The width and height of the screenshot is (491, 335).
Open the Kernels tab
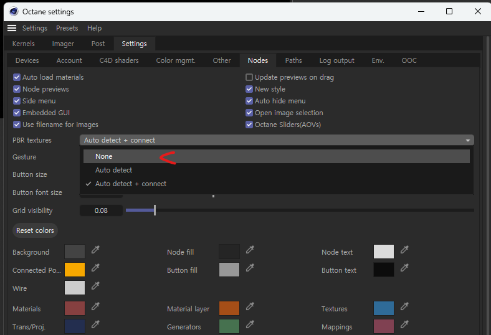[x=24, y=44]
